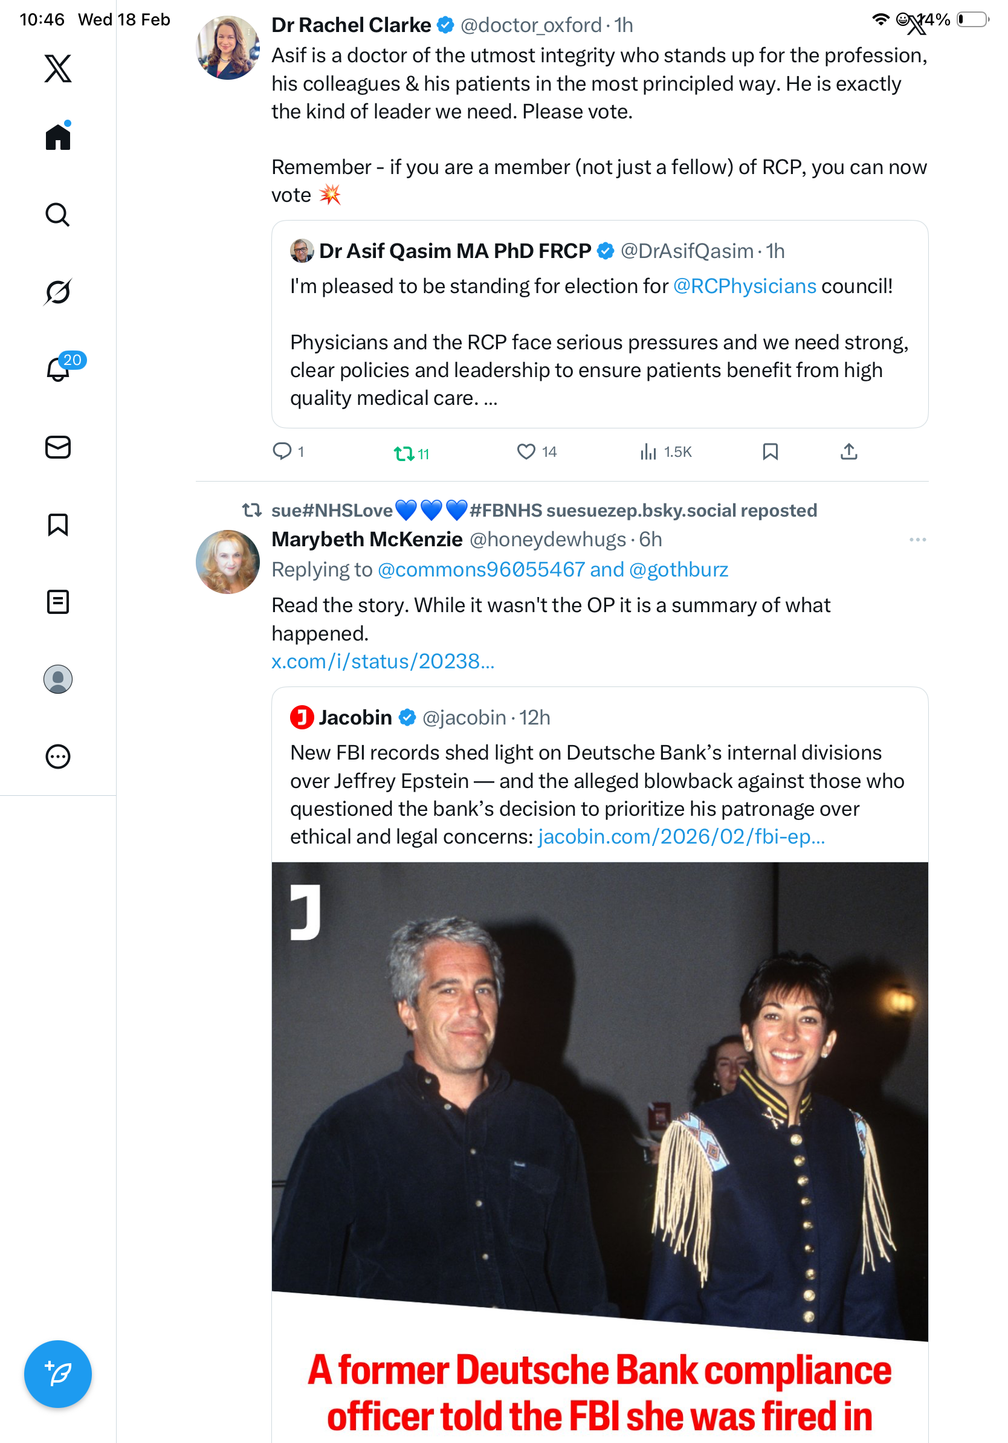Viewport: 1008px width, 1443px height.
Task: Open the @RCPhysicians mention link
Action: pos(744,286)
